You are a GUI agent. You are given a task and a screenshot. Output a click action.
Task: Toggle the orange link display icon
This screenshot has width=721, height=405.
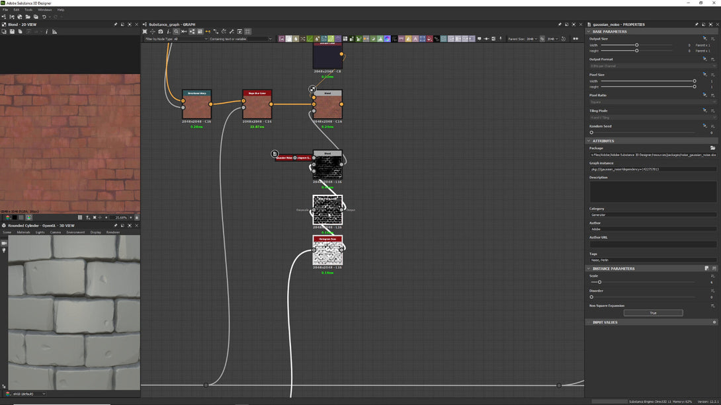tap(208, 32)
